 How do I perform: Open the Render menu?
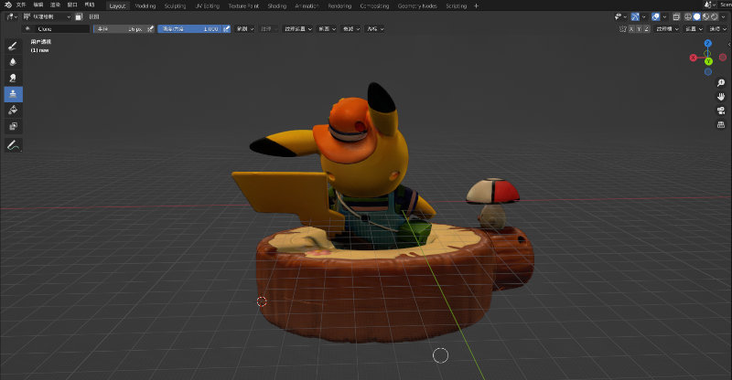(55, 5)
